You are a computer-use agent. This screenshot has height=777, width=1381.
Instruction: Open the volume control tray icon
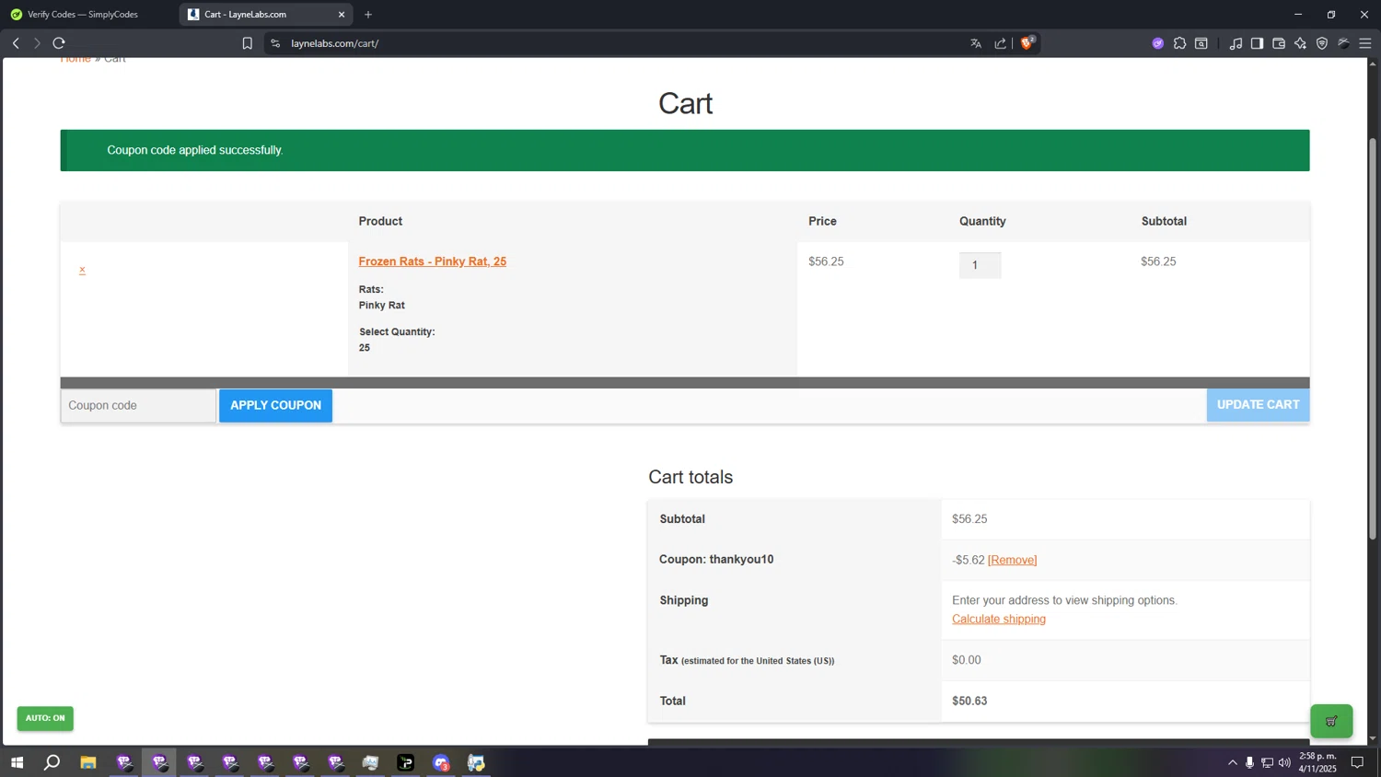point(1284,762)
